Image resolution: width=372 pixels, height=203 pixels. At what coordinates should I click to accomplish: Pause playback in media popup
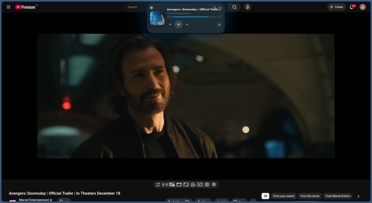tap(179, 24)
